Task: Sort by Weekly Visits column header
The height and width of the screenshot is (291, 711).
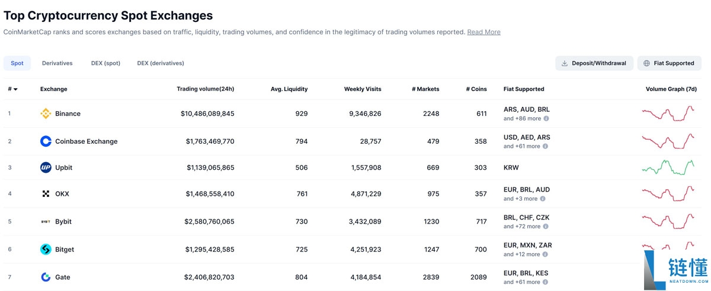Action: 363,89
